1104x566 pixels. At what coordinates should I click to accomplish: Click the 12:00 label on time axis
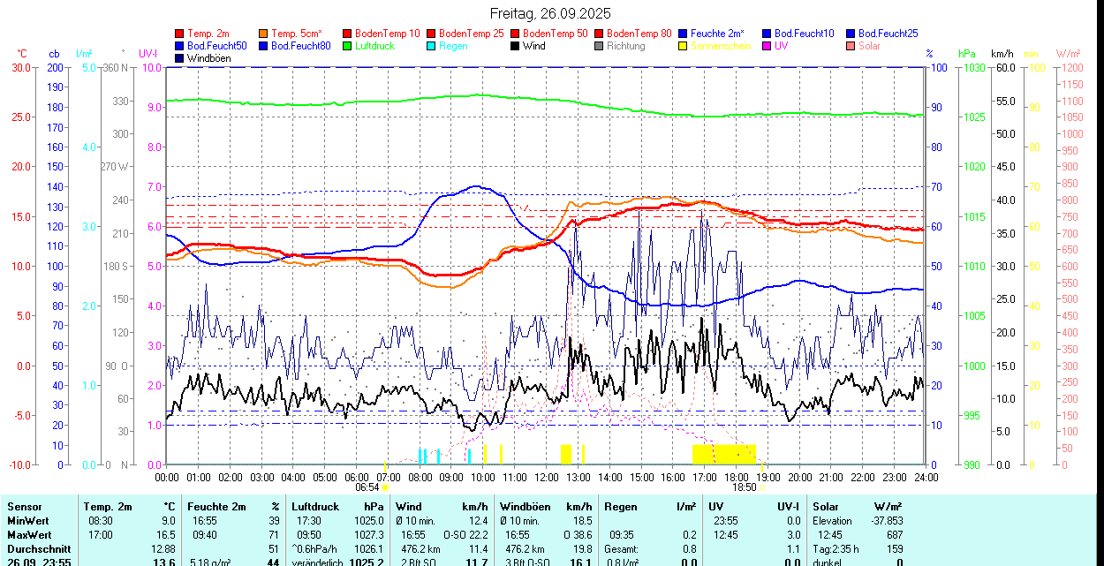point(546,477)
